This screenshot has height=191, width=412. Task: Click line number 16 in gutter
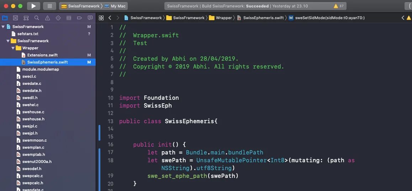coord(110,144)
